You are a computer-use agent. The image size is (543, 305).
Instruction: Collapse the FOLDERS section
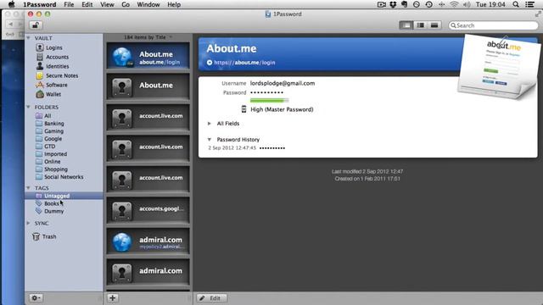[28, 107]
